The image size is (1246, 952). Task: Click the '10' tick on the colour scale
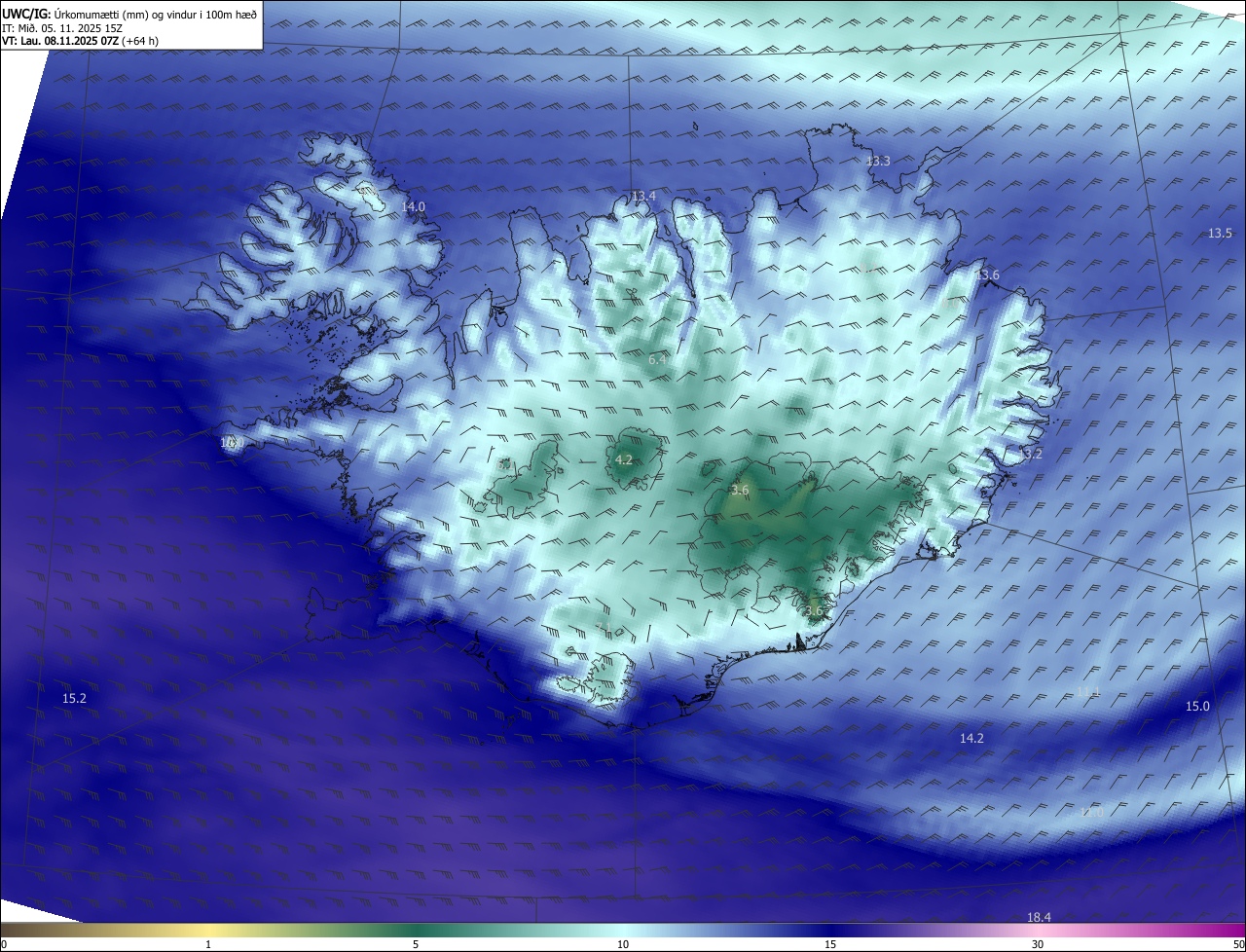(x=623, y=945)
